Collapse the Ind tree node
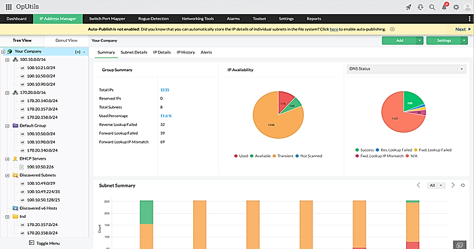The width and height of the screenshot is (474, 249). tap(7, 217)
